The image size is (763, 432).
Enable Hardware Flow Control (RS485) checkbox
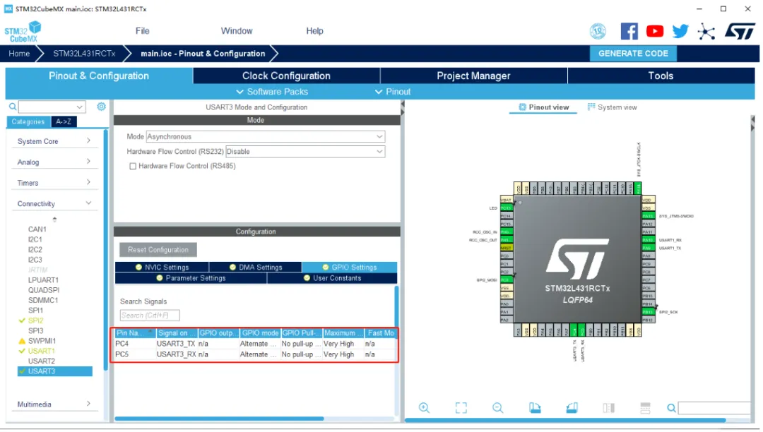(132, 166)
